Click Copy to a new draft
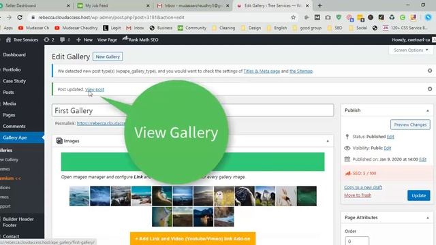This screenshot has height=245, width=436. pos(363,188)
